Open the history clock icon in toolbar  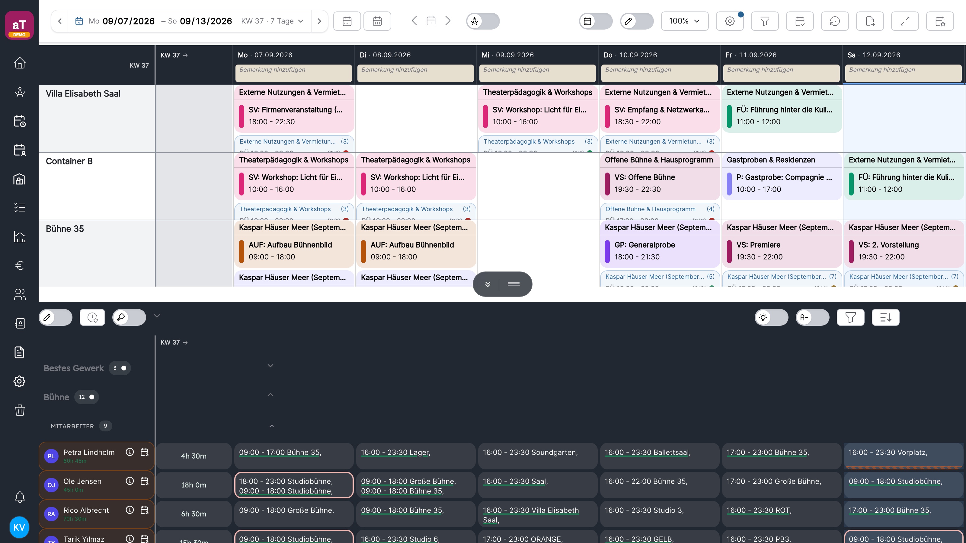pyautogui.click(x=835, y=21)
